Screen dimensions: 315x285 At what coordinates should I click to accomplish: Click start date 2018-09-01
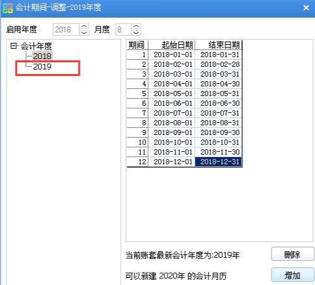(171, 132)
